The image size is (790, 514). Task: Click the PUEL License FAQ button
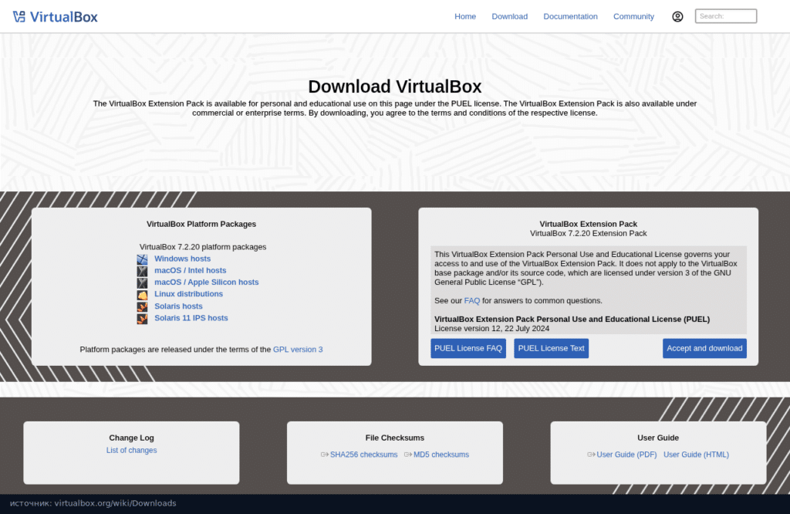click(468, 348)
